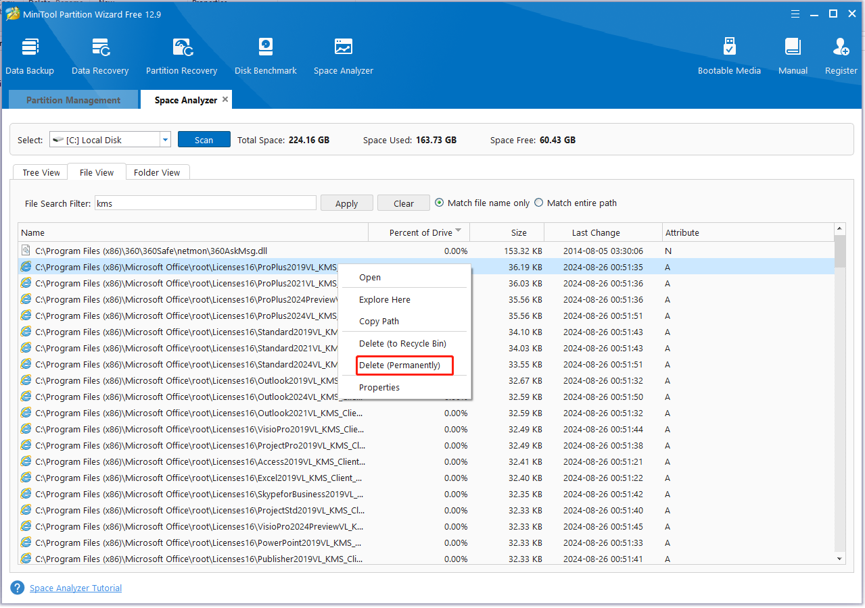The width and height of the screenshot is (865, 608).
Task: Create Bootable Media
Action: click(x=729, y=56)
